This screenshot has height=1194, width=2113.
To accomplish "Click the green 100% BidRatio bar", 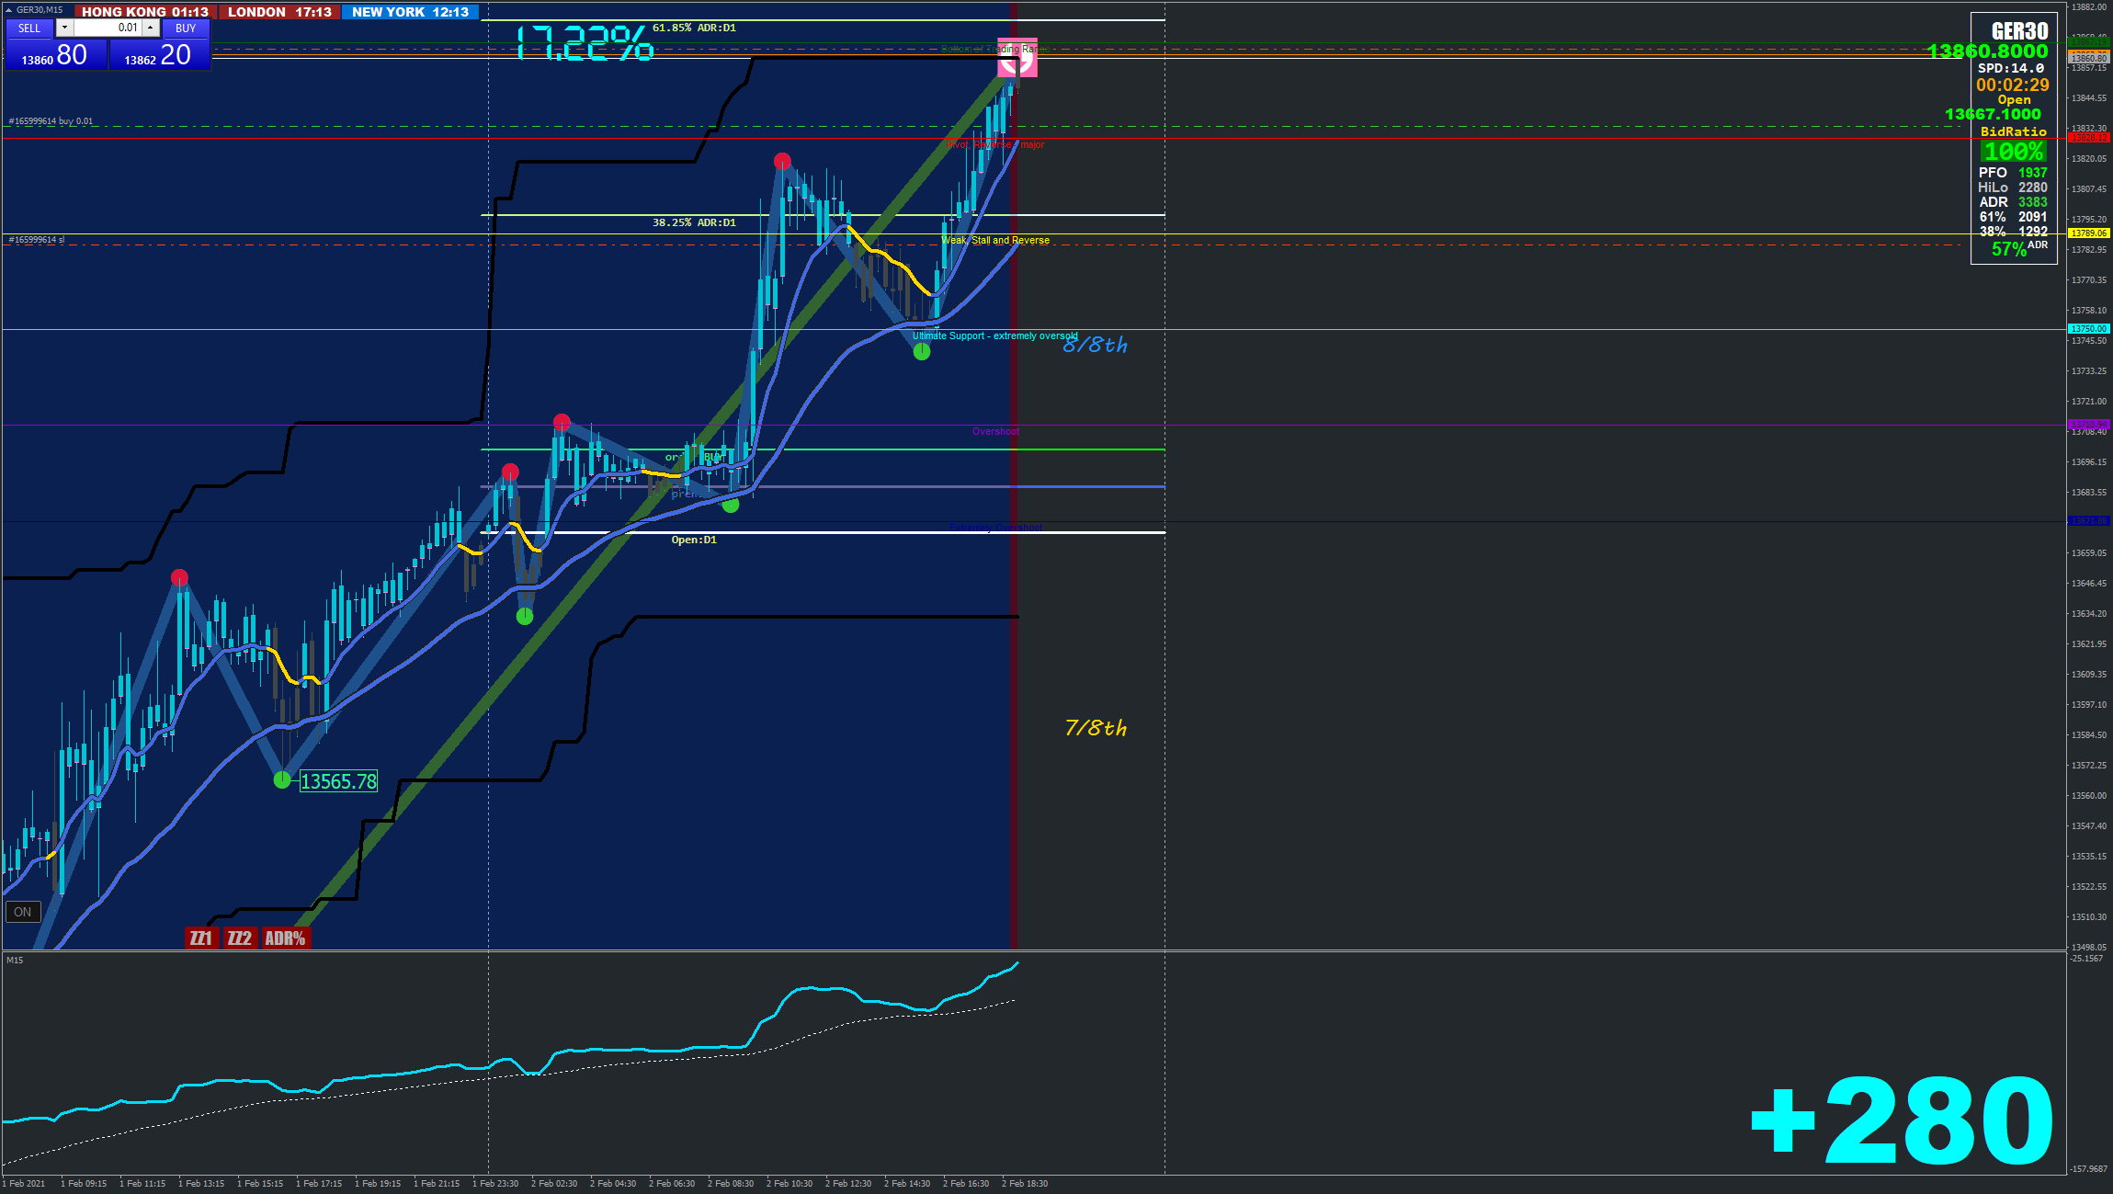I will click(2013, 152).
